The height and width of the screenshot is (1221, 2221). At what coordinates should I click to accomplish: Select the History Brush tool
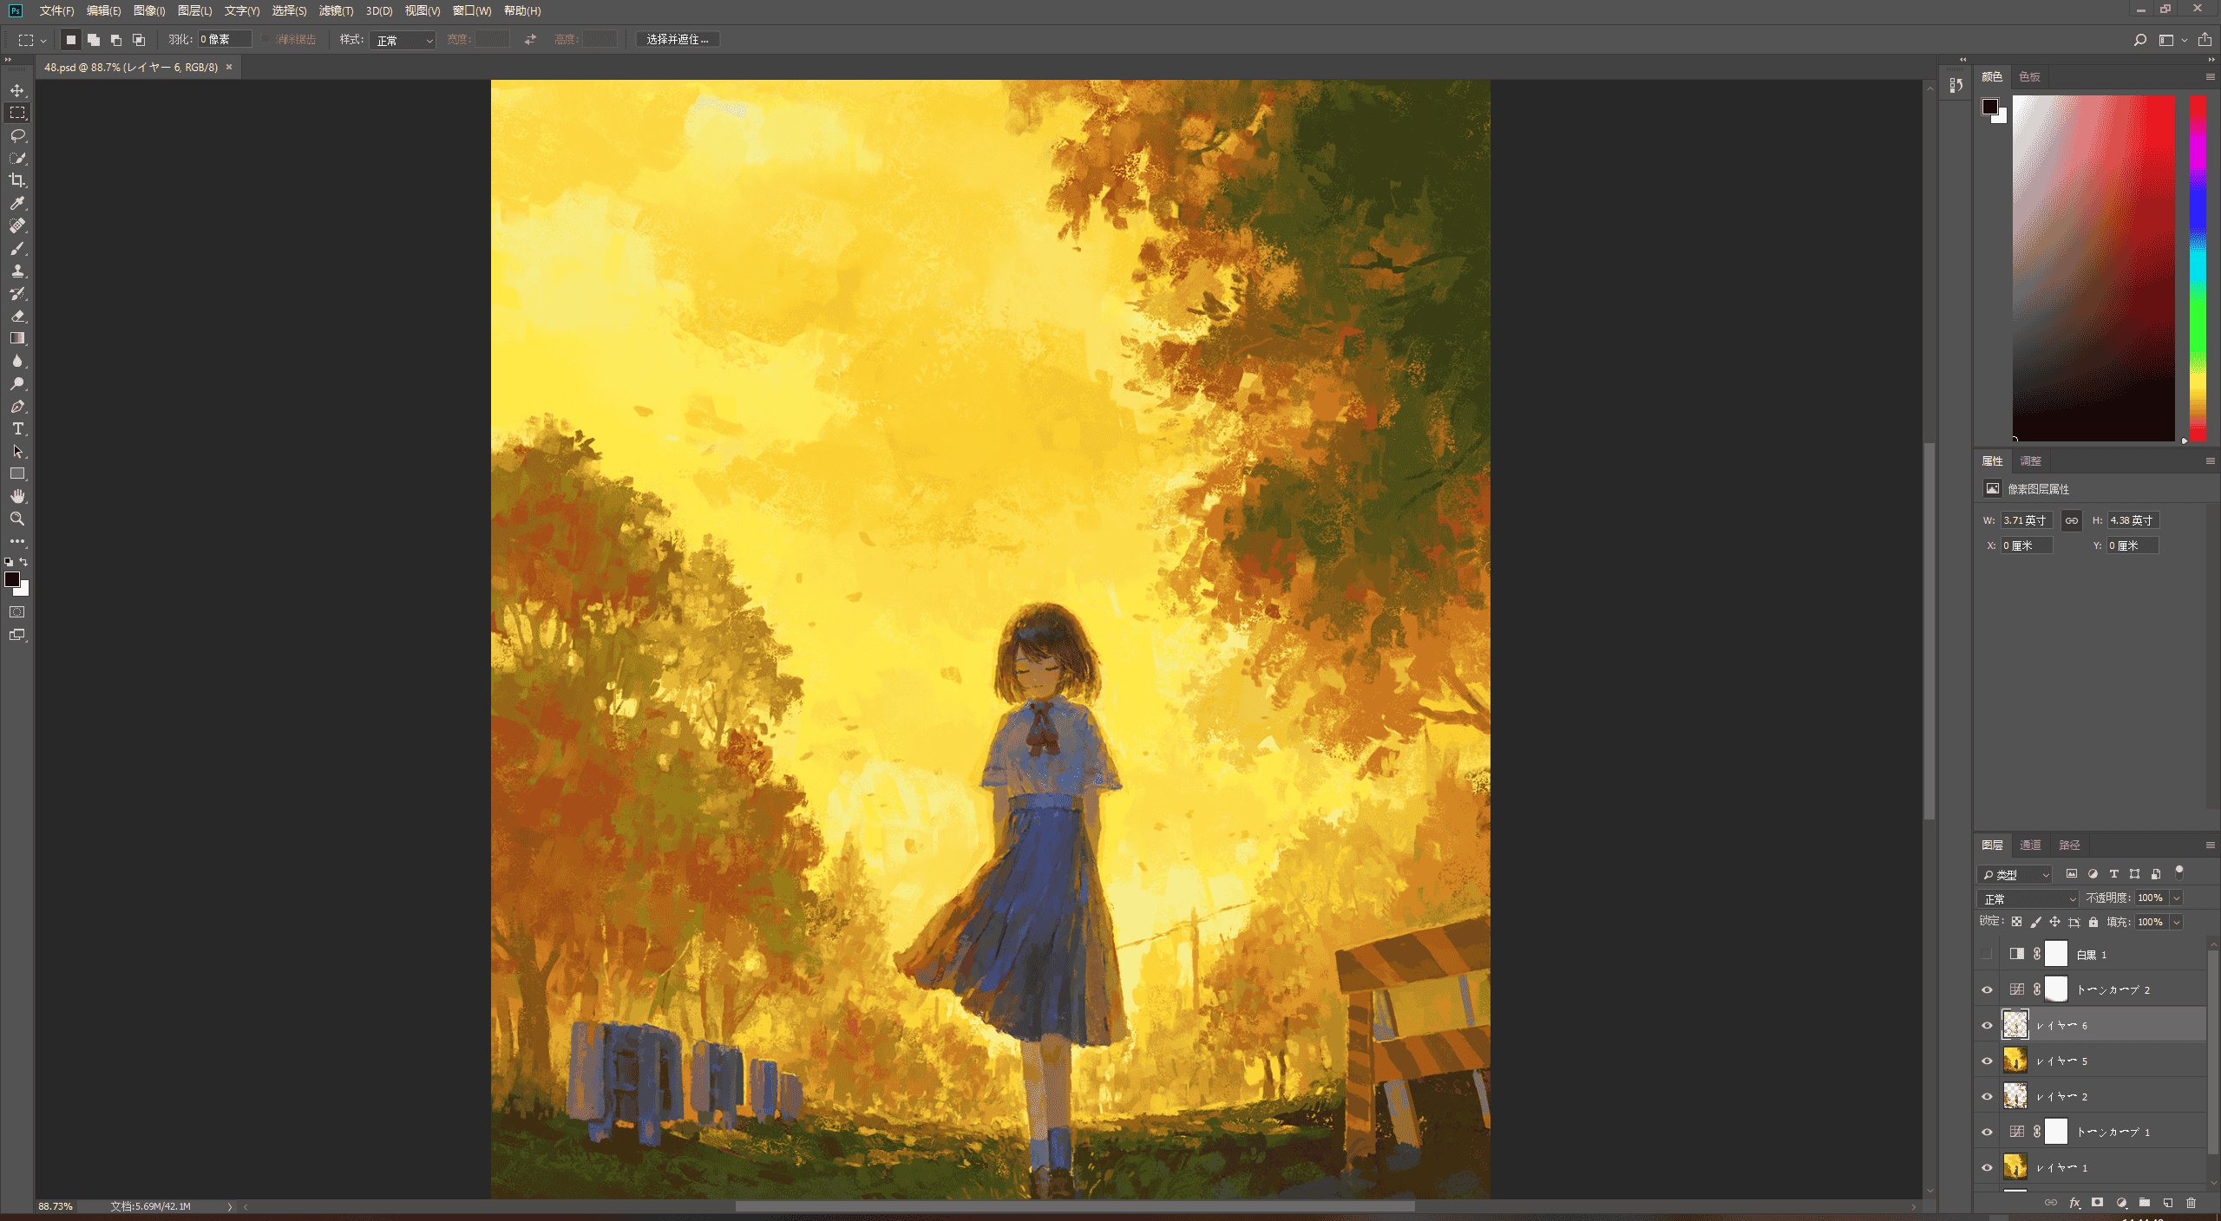(x=17, y=293)
